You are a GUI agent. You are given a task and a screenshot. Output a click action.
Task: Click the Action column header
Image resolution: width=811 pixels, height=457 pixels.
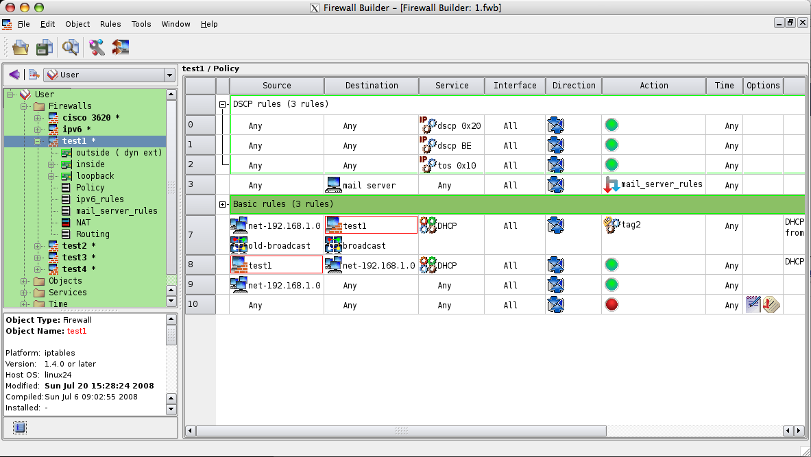coord(654,86)
